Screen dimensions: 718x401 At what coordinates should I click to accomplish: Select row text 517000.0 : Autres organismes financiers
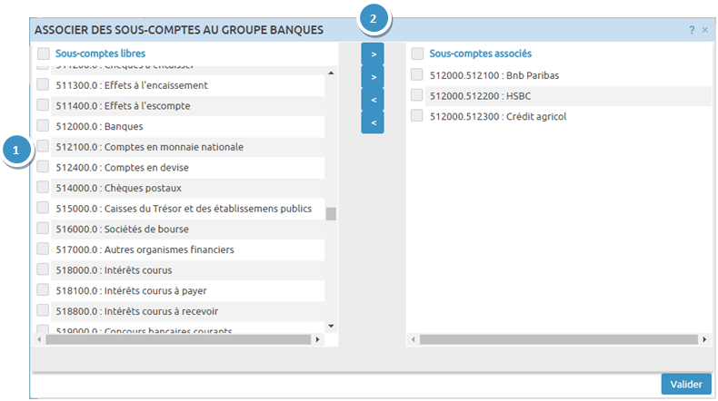tap(145, 250)
